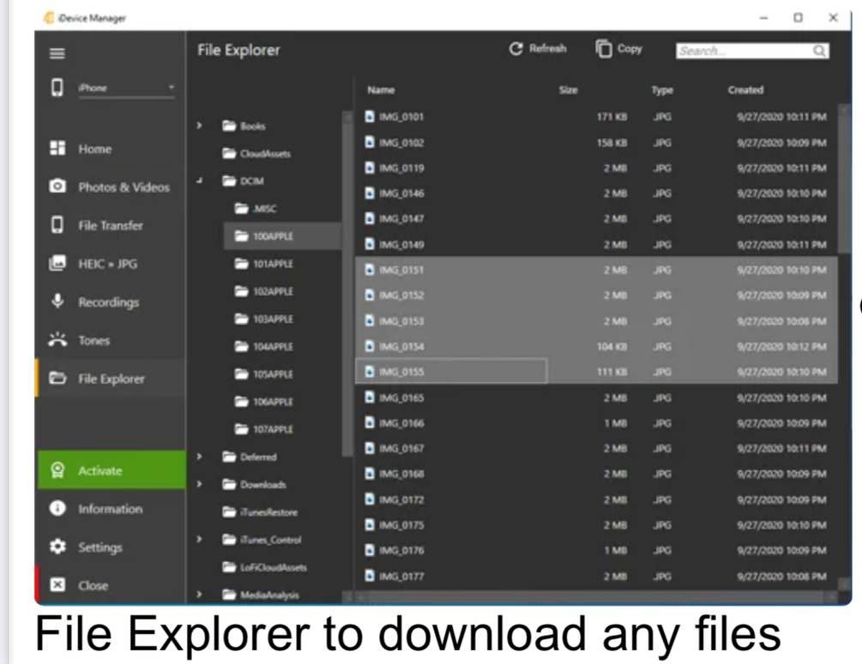Click the file icon of IMG_0146

click(370, 193)
